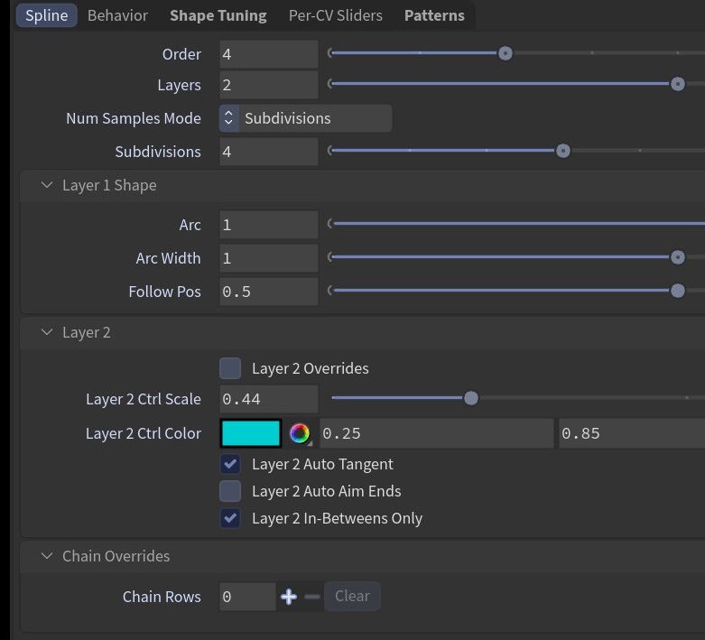This screenshot has height=640, width=705.
Task: Click the Layers slider handle
Action: pos(678,84)
